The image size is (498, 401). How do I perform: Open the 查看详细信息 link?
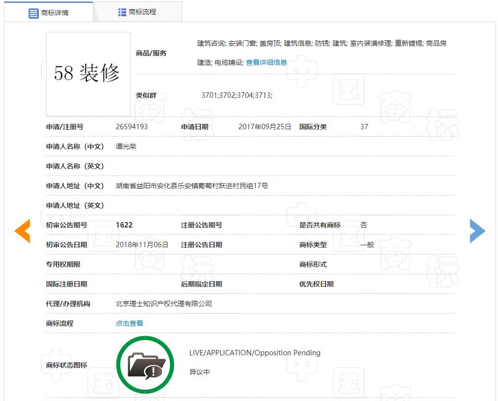[x=266, y=62]
